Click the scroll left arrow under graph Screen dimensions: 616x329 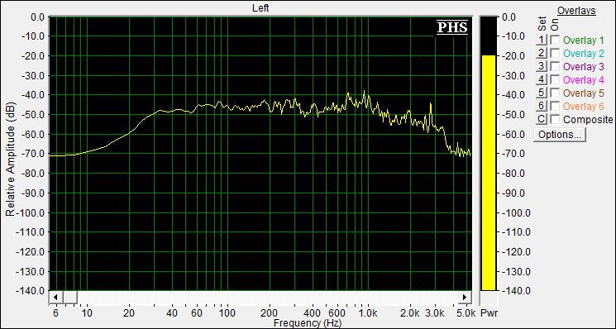55,298
